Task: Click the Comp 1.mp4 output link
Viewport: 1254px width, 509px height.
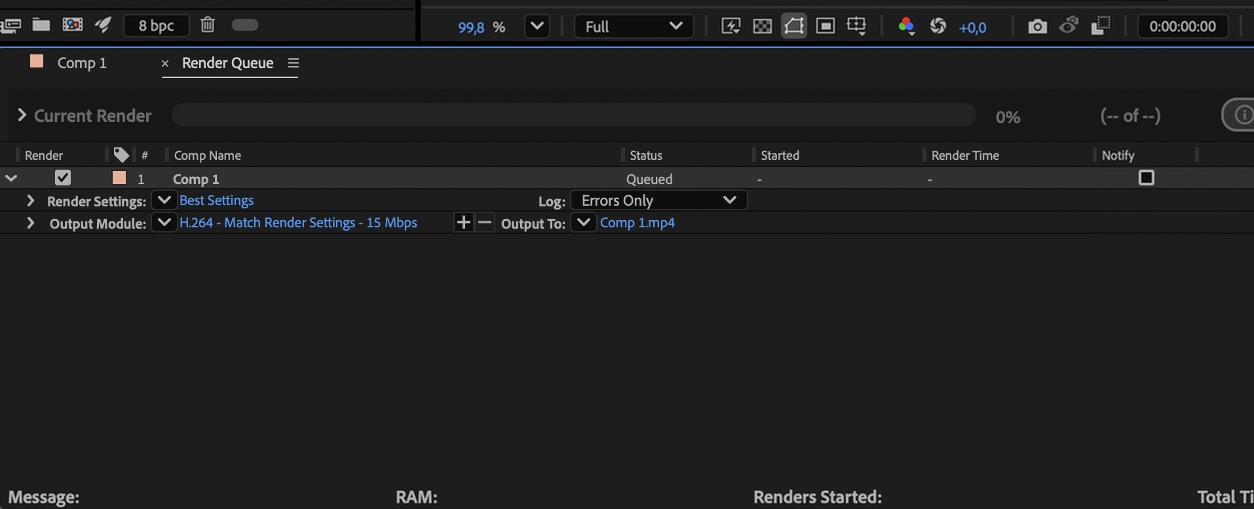Action: [x=637, y=223]
